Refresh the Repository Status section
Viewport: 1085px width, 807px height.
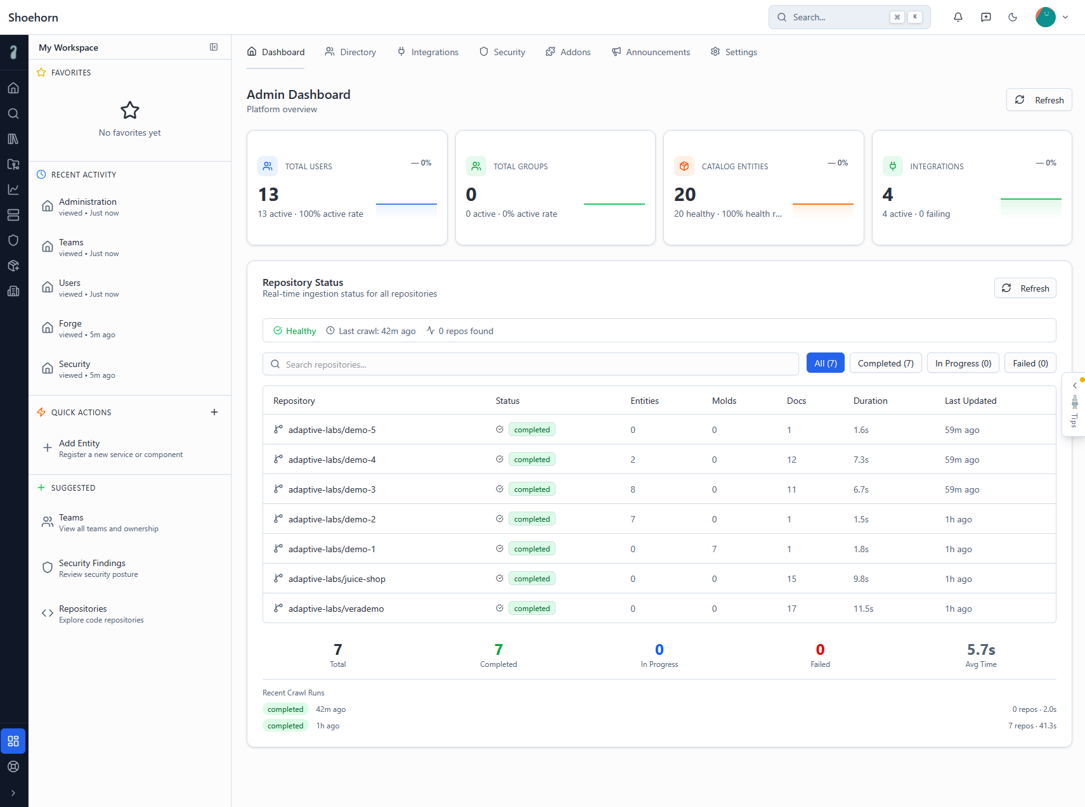click(1025, 288)
